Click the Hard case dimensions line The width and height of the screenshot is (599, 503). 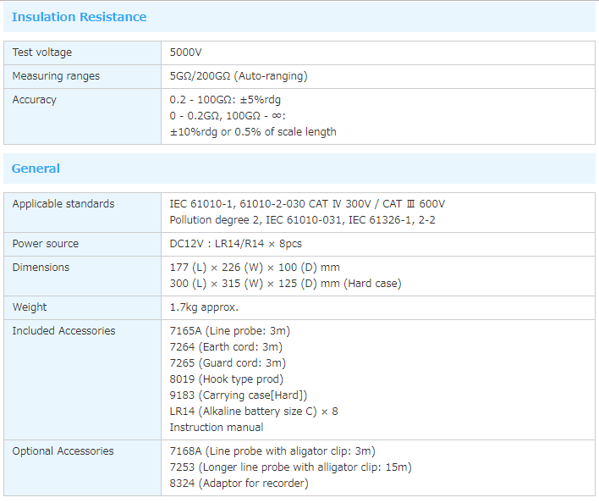click(285, 284)
